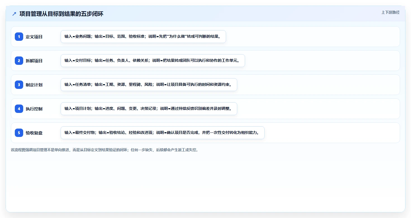411x218 pixels.
Task: Select the 制定计划 step label
Action: [x=34, y=85]
